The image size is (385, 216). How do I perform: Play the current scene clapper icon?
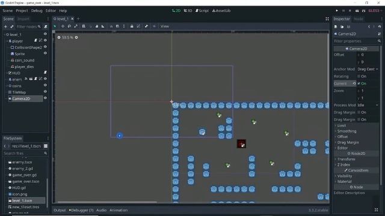pyautogui.click(x=357, y=11)
